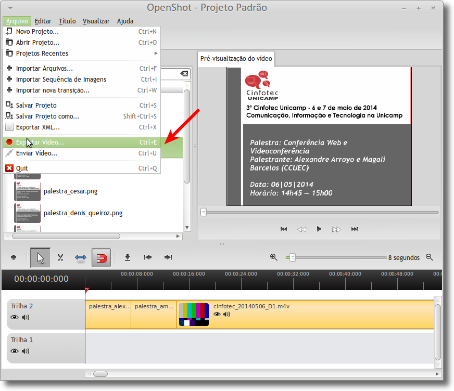The width and height of the screenshot is (454, 391).
Task: Choose Exportar XML from menu
Action: (x=82, y=127)
